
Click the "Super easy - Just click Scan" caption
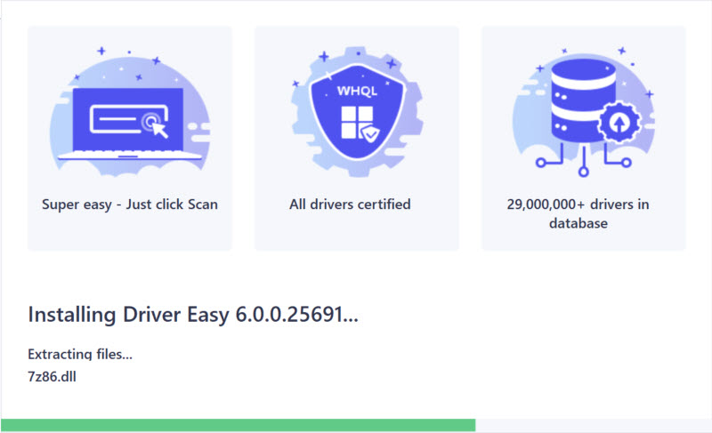pos(130,204)
